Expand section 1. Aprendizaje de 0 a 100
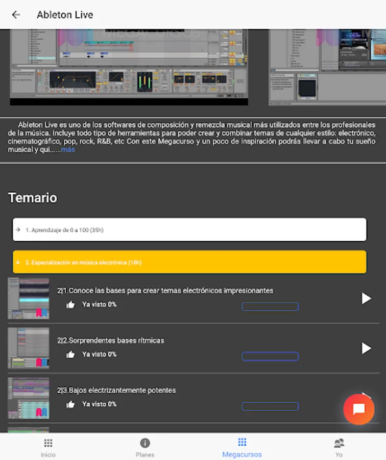This screenshot has width=386, height=460. [x=189, y=229]
